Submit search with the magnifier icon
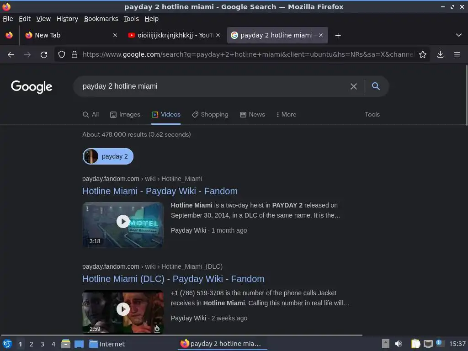Screen dimensions: 468x351 376,86
